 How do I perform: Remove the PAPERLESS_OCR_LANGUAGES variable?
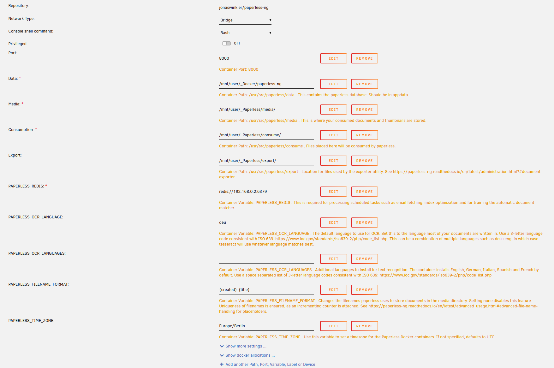(365, 259)
